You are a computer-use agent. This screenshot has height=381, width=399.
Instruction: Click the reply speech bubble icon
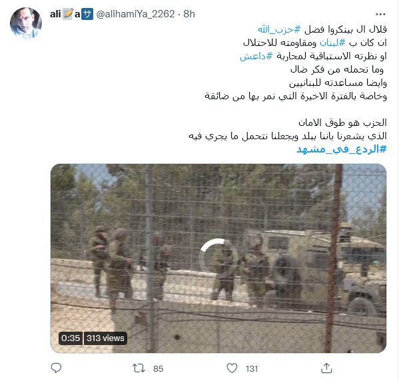56,368
